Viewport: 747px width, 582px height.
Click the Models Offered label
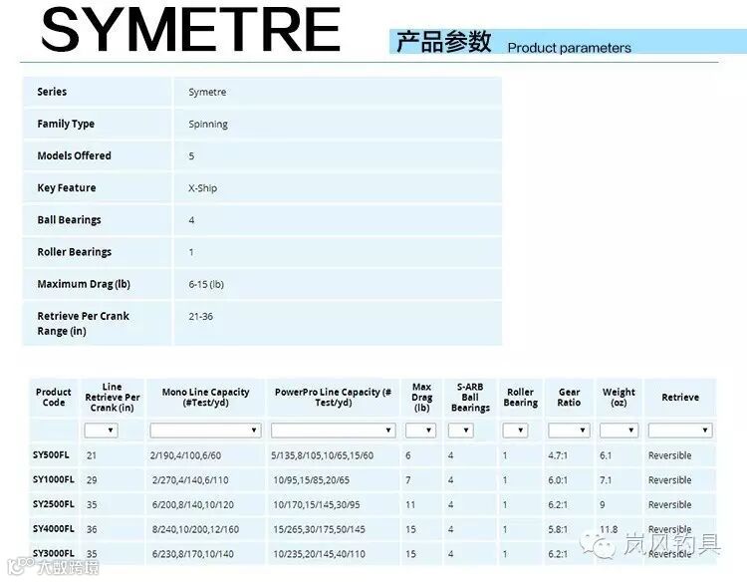[74, 155]
